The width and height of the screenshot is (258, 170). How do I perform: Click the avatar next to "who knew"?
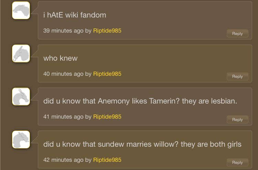pyautogui.click(x=21, y=53)
